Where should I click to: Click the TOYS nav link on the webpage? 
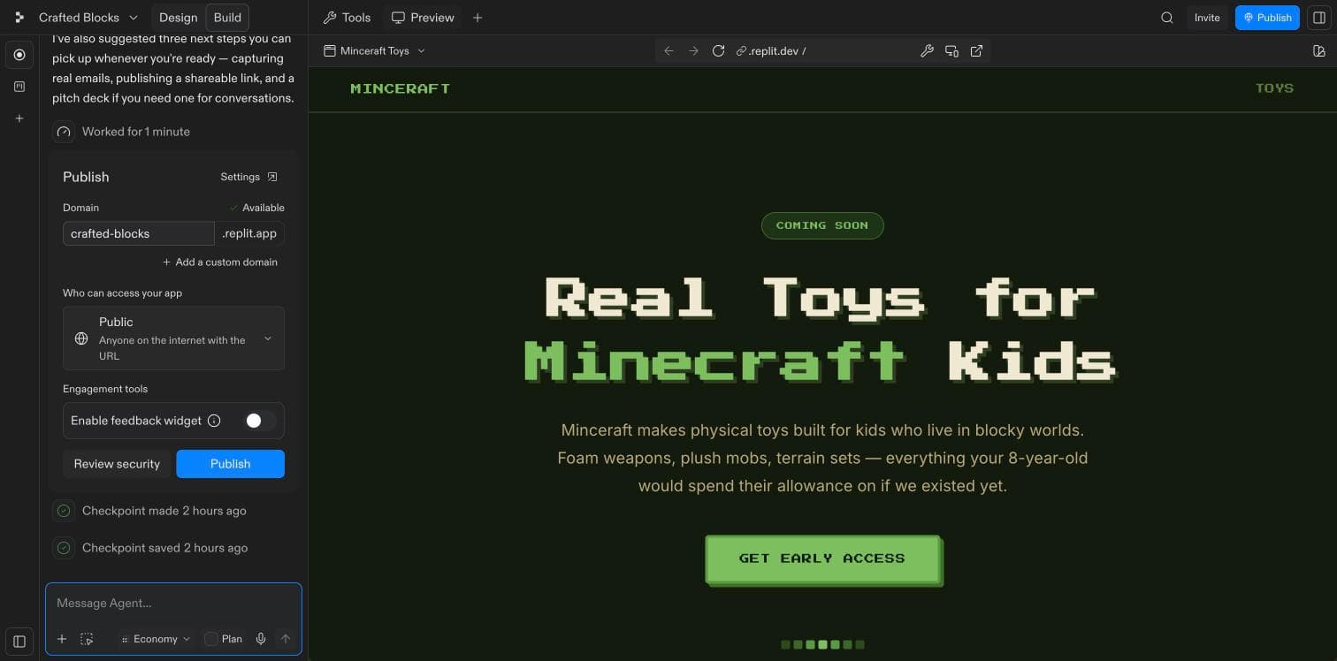coord(1274,88)
